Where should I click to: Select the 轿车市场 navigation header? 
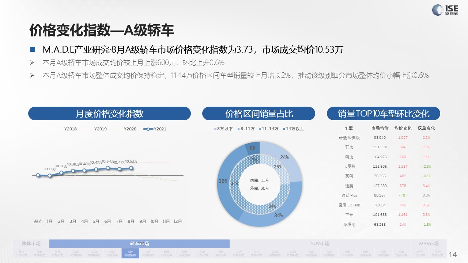pos(139,244)
